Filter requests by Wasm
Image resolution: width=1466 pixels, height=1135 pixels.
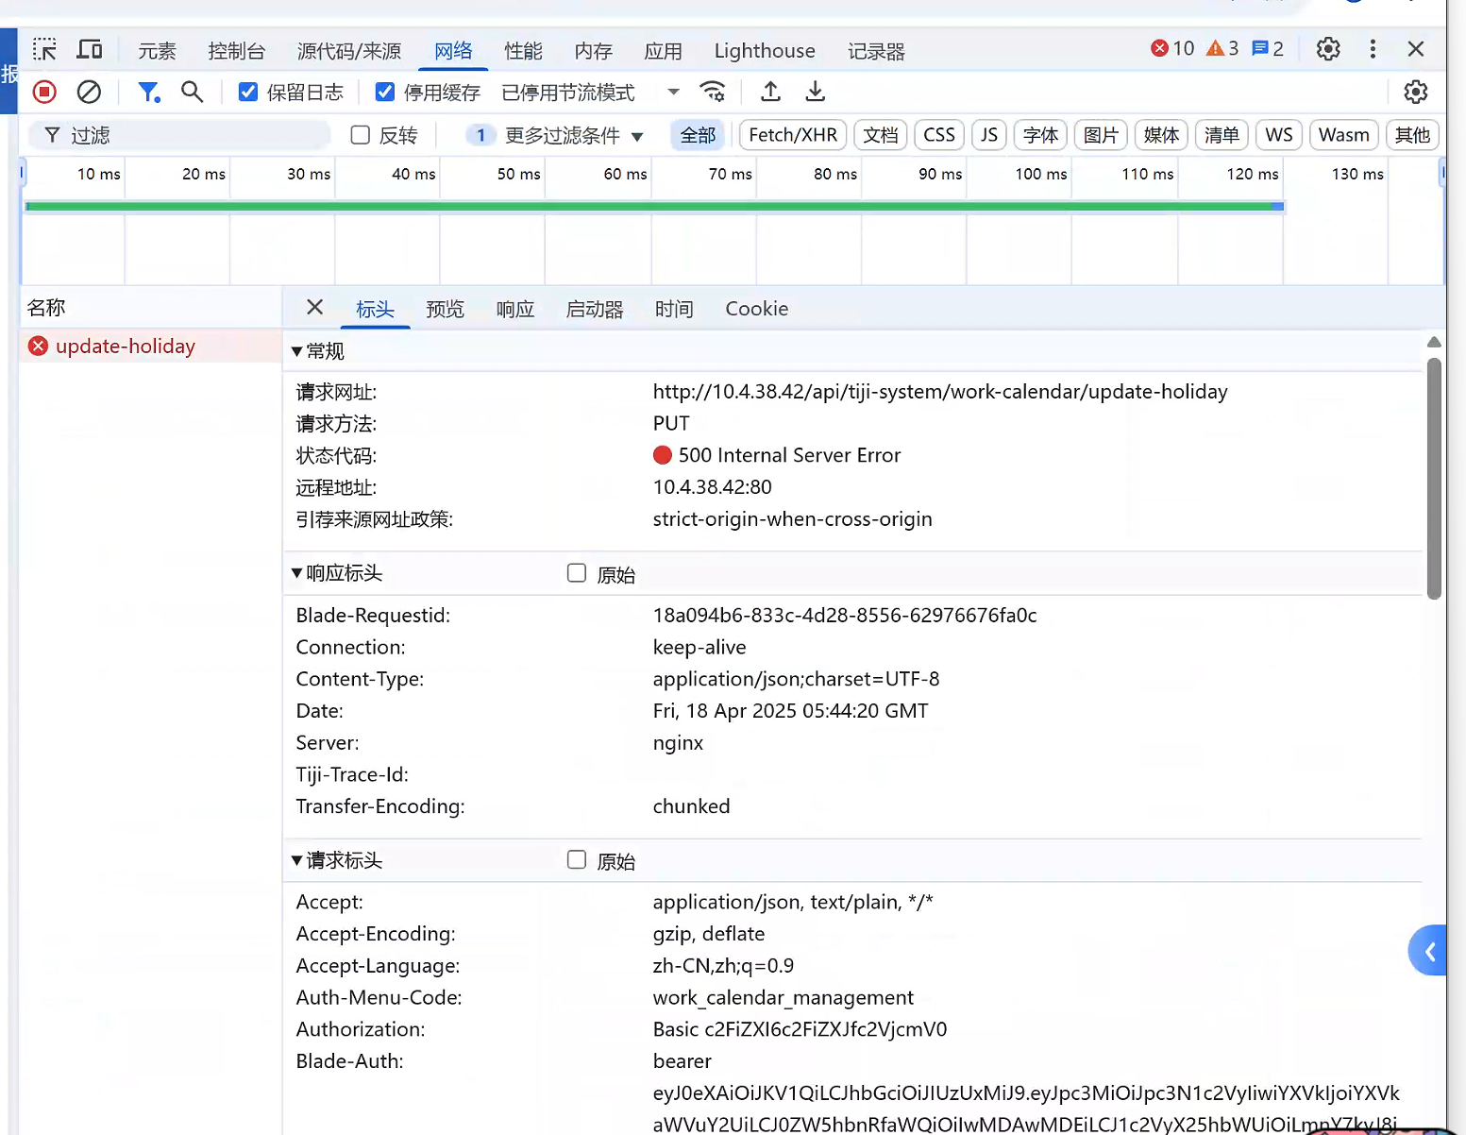coord(1344,135)
